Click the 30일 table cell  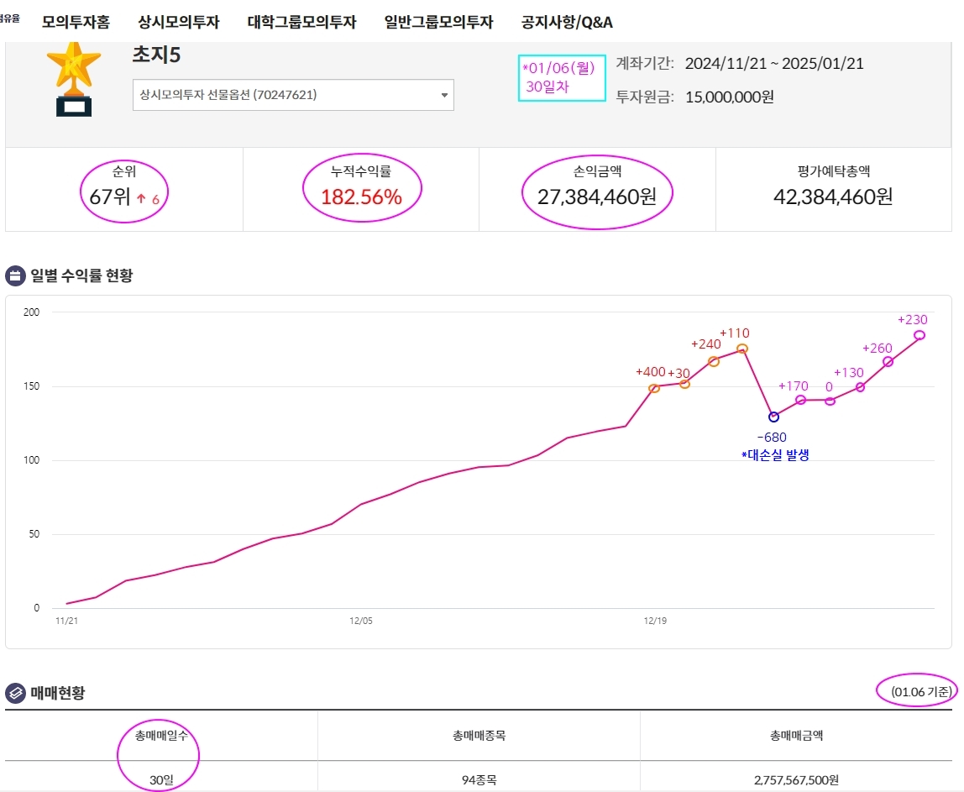(x=161, y=779)
